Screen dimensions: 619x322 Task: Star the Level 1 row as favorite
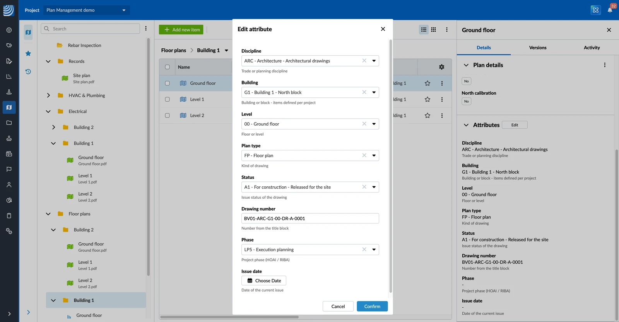(427, 99)
